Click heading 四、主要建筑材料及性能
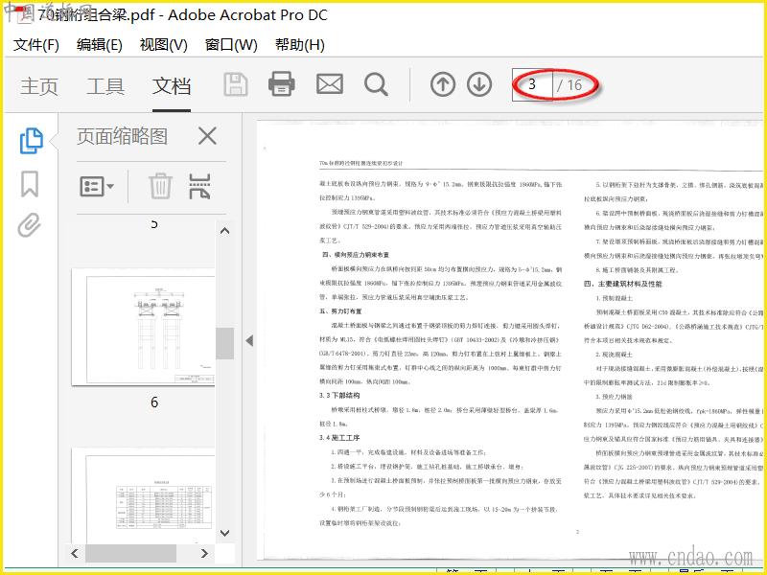 coord(622,284)
